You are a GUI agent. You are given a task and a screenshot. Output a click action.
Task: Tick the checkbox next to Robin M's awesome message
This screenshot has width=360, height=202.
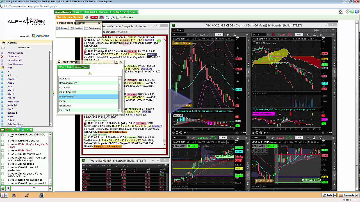pos(3,180)
